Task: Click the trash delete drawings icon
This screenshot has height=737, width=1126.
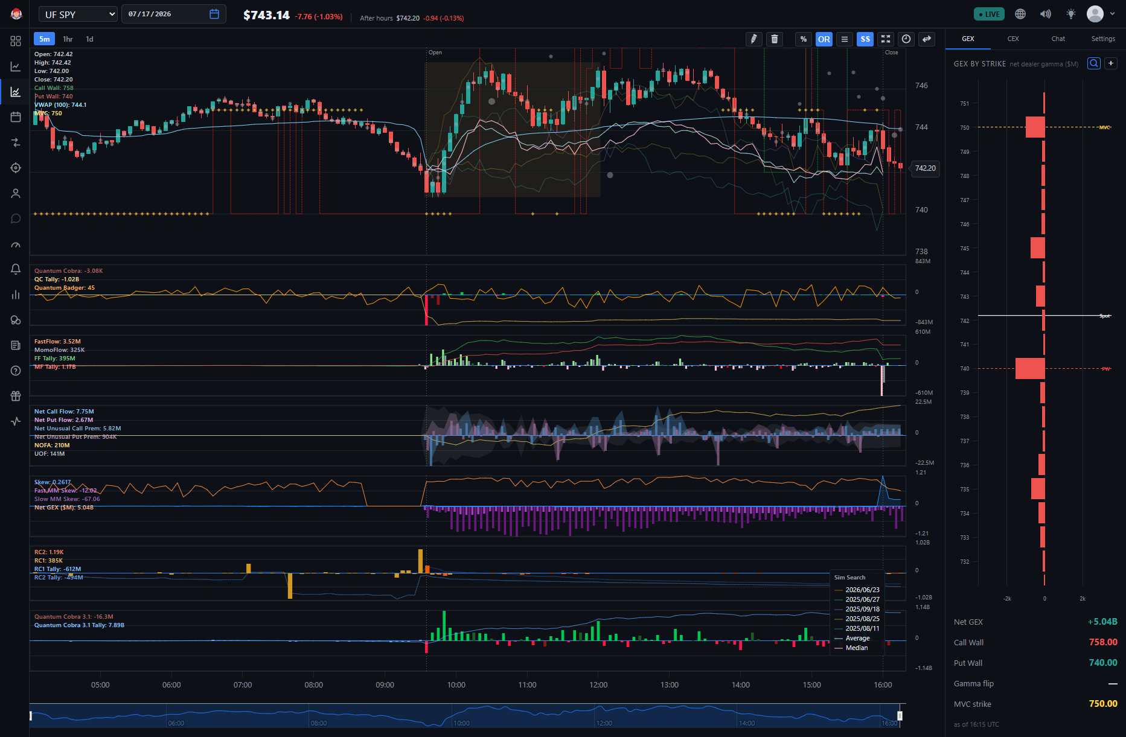Action: click(x=775, y=39)
